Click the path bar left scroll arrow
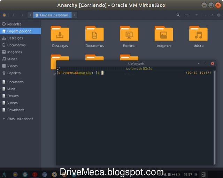This screenshot has width=223, height=178. pos(30,15)
